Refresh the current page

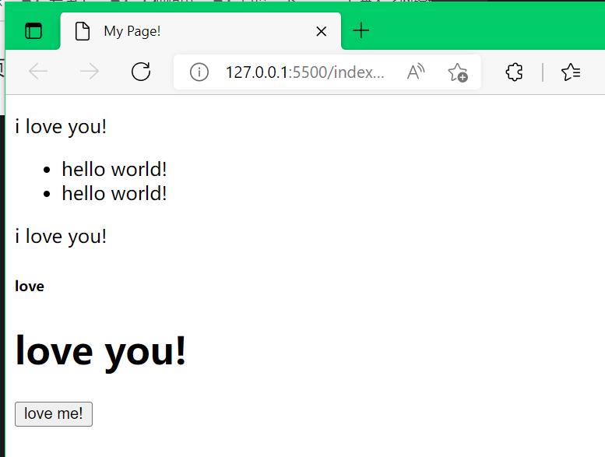[x=141, y=72]
